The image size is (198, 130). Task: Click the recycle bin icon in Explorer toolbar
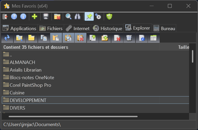click(x=129, y=38)
